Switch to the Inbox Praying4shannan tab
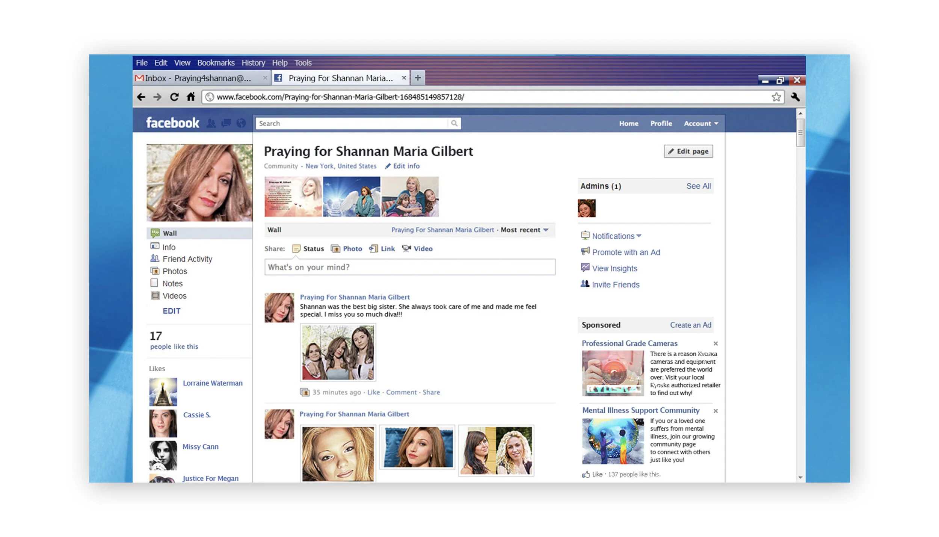This screenshot has height=537, width=939. 202,78
